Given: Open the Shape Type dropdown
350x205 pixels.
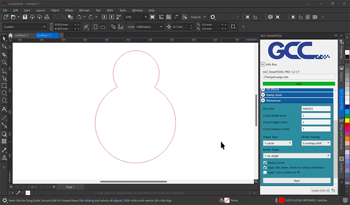Looking at the screenshot, I should point(277,143).
